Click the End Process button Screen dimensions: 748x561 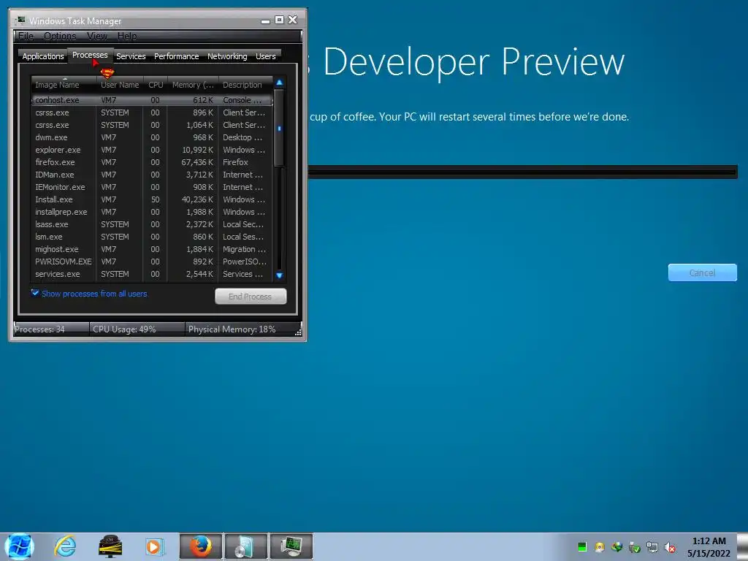pyautogui.click(x=251, y=297)
